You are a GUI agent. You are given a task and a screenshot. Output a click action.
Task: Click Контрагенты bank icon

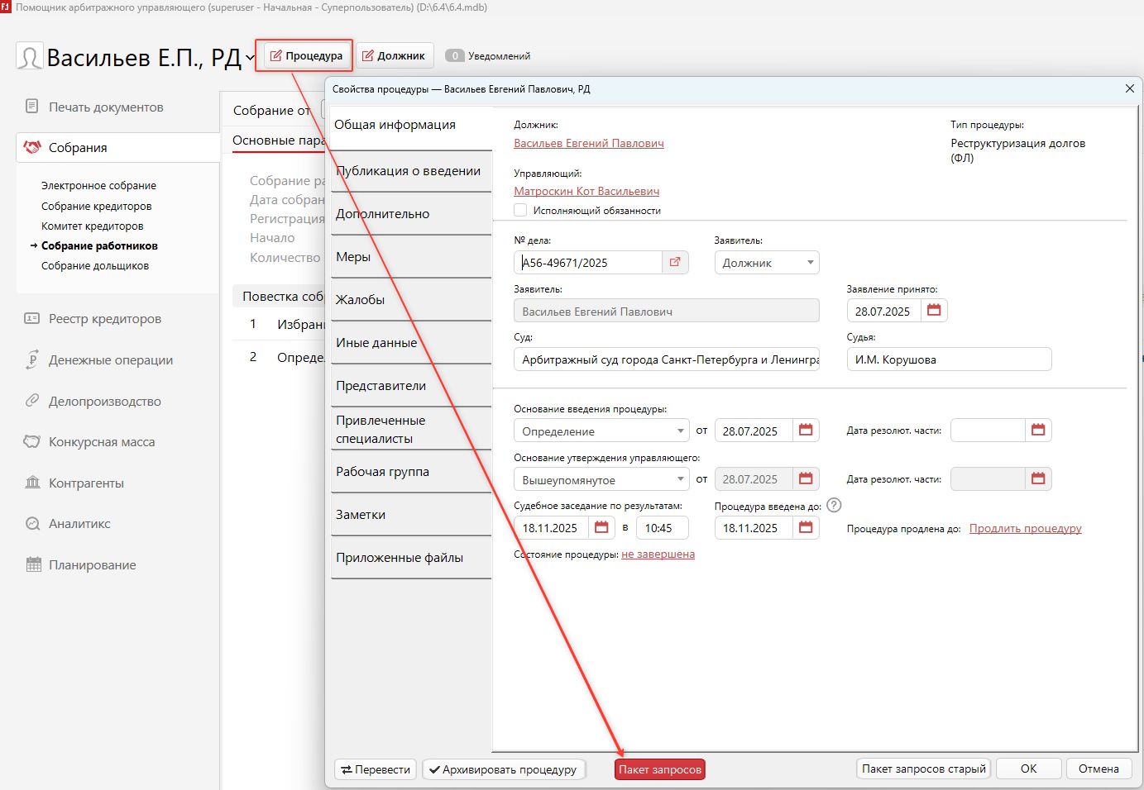pyautogui.click(x=32, y=483)
